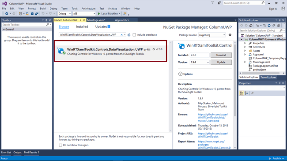Click the notifications flag icon in title bar
This screenshot has height=161, width=287.
tap(213, 3)
